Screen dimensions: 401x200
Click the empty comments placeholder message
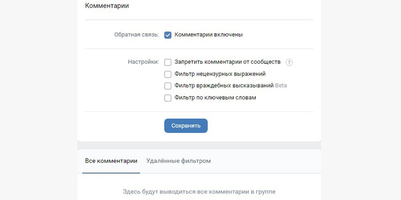point(199,192)
